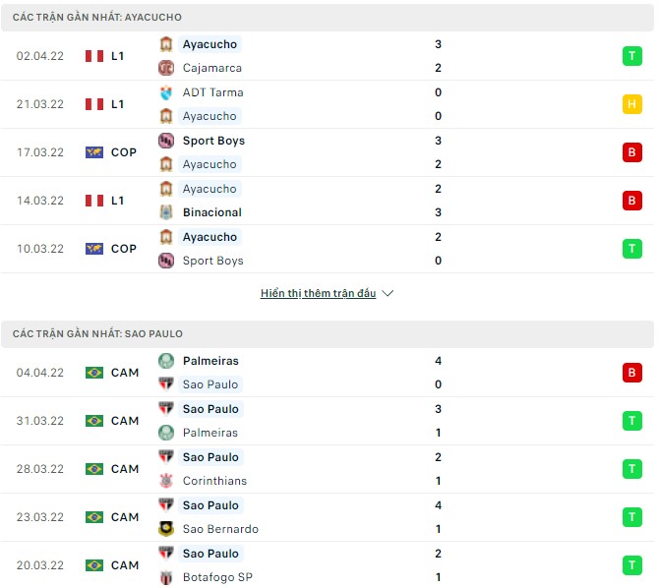Image resolution: width=659 pixels, height=588 pixels.
Task: Click Peru flag on 02.04.22 match
Action: click(x=94, y=56)
